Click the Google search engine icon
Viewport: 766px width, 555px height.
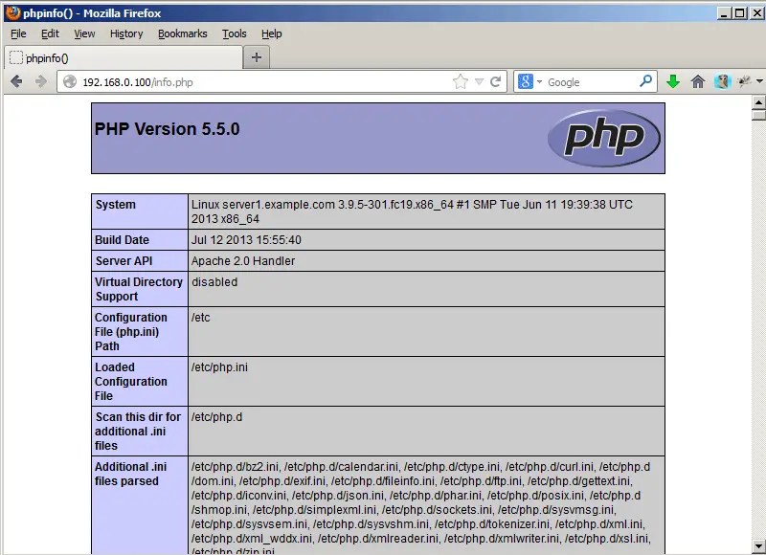[x=525, y=81]
